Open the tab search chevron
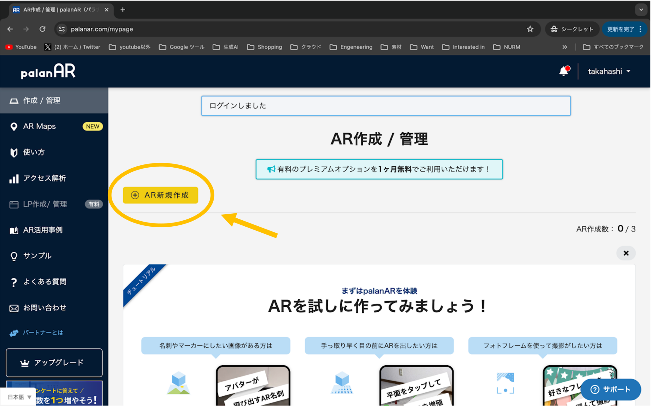The height and width of the screenshot is (406, 651). point(641,10)
